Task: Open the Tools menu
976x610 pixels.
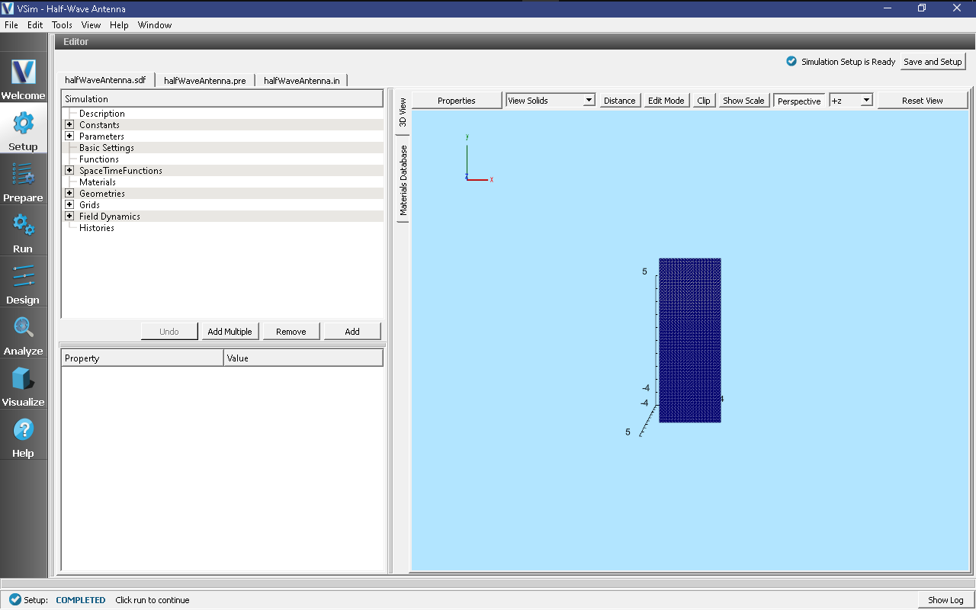Action: click(62, 25)
